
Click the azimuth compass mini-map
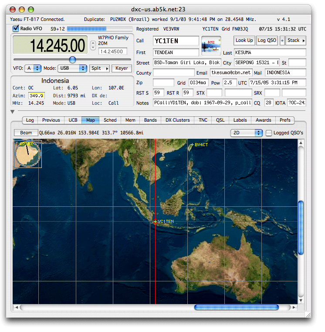28,153
